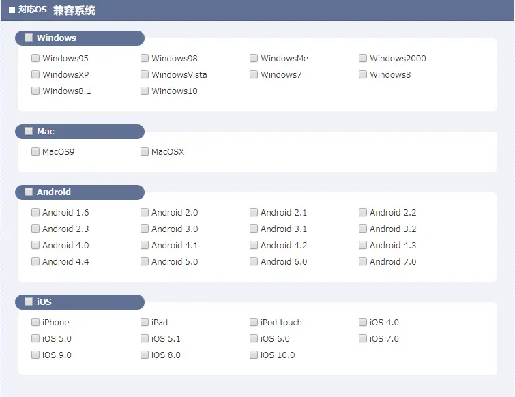Tick the Android 7.0 checkbox
This screenshot has height=397, width=515.
(x=363, y=262)
